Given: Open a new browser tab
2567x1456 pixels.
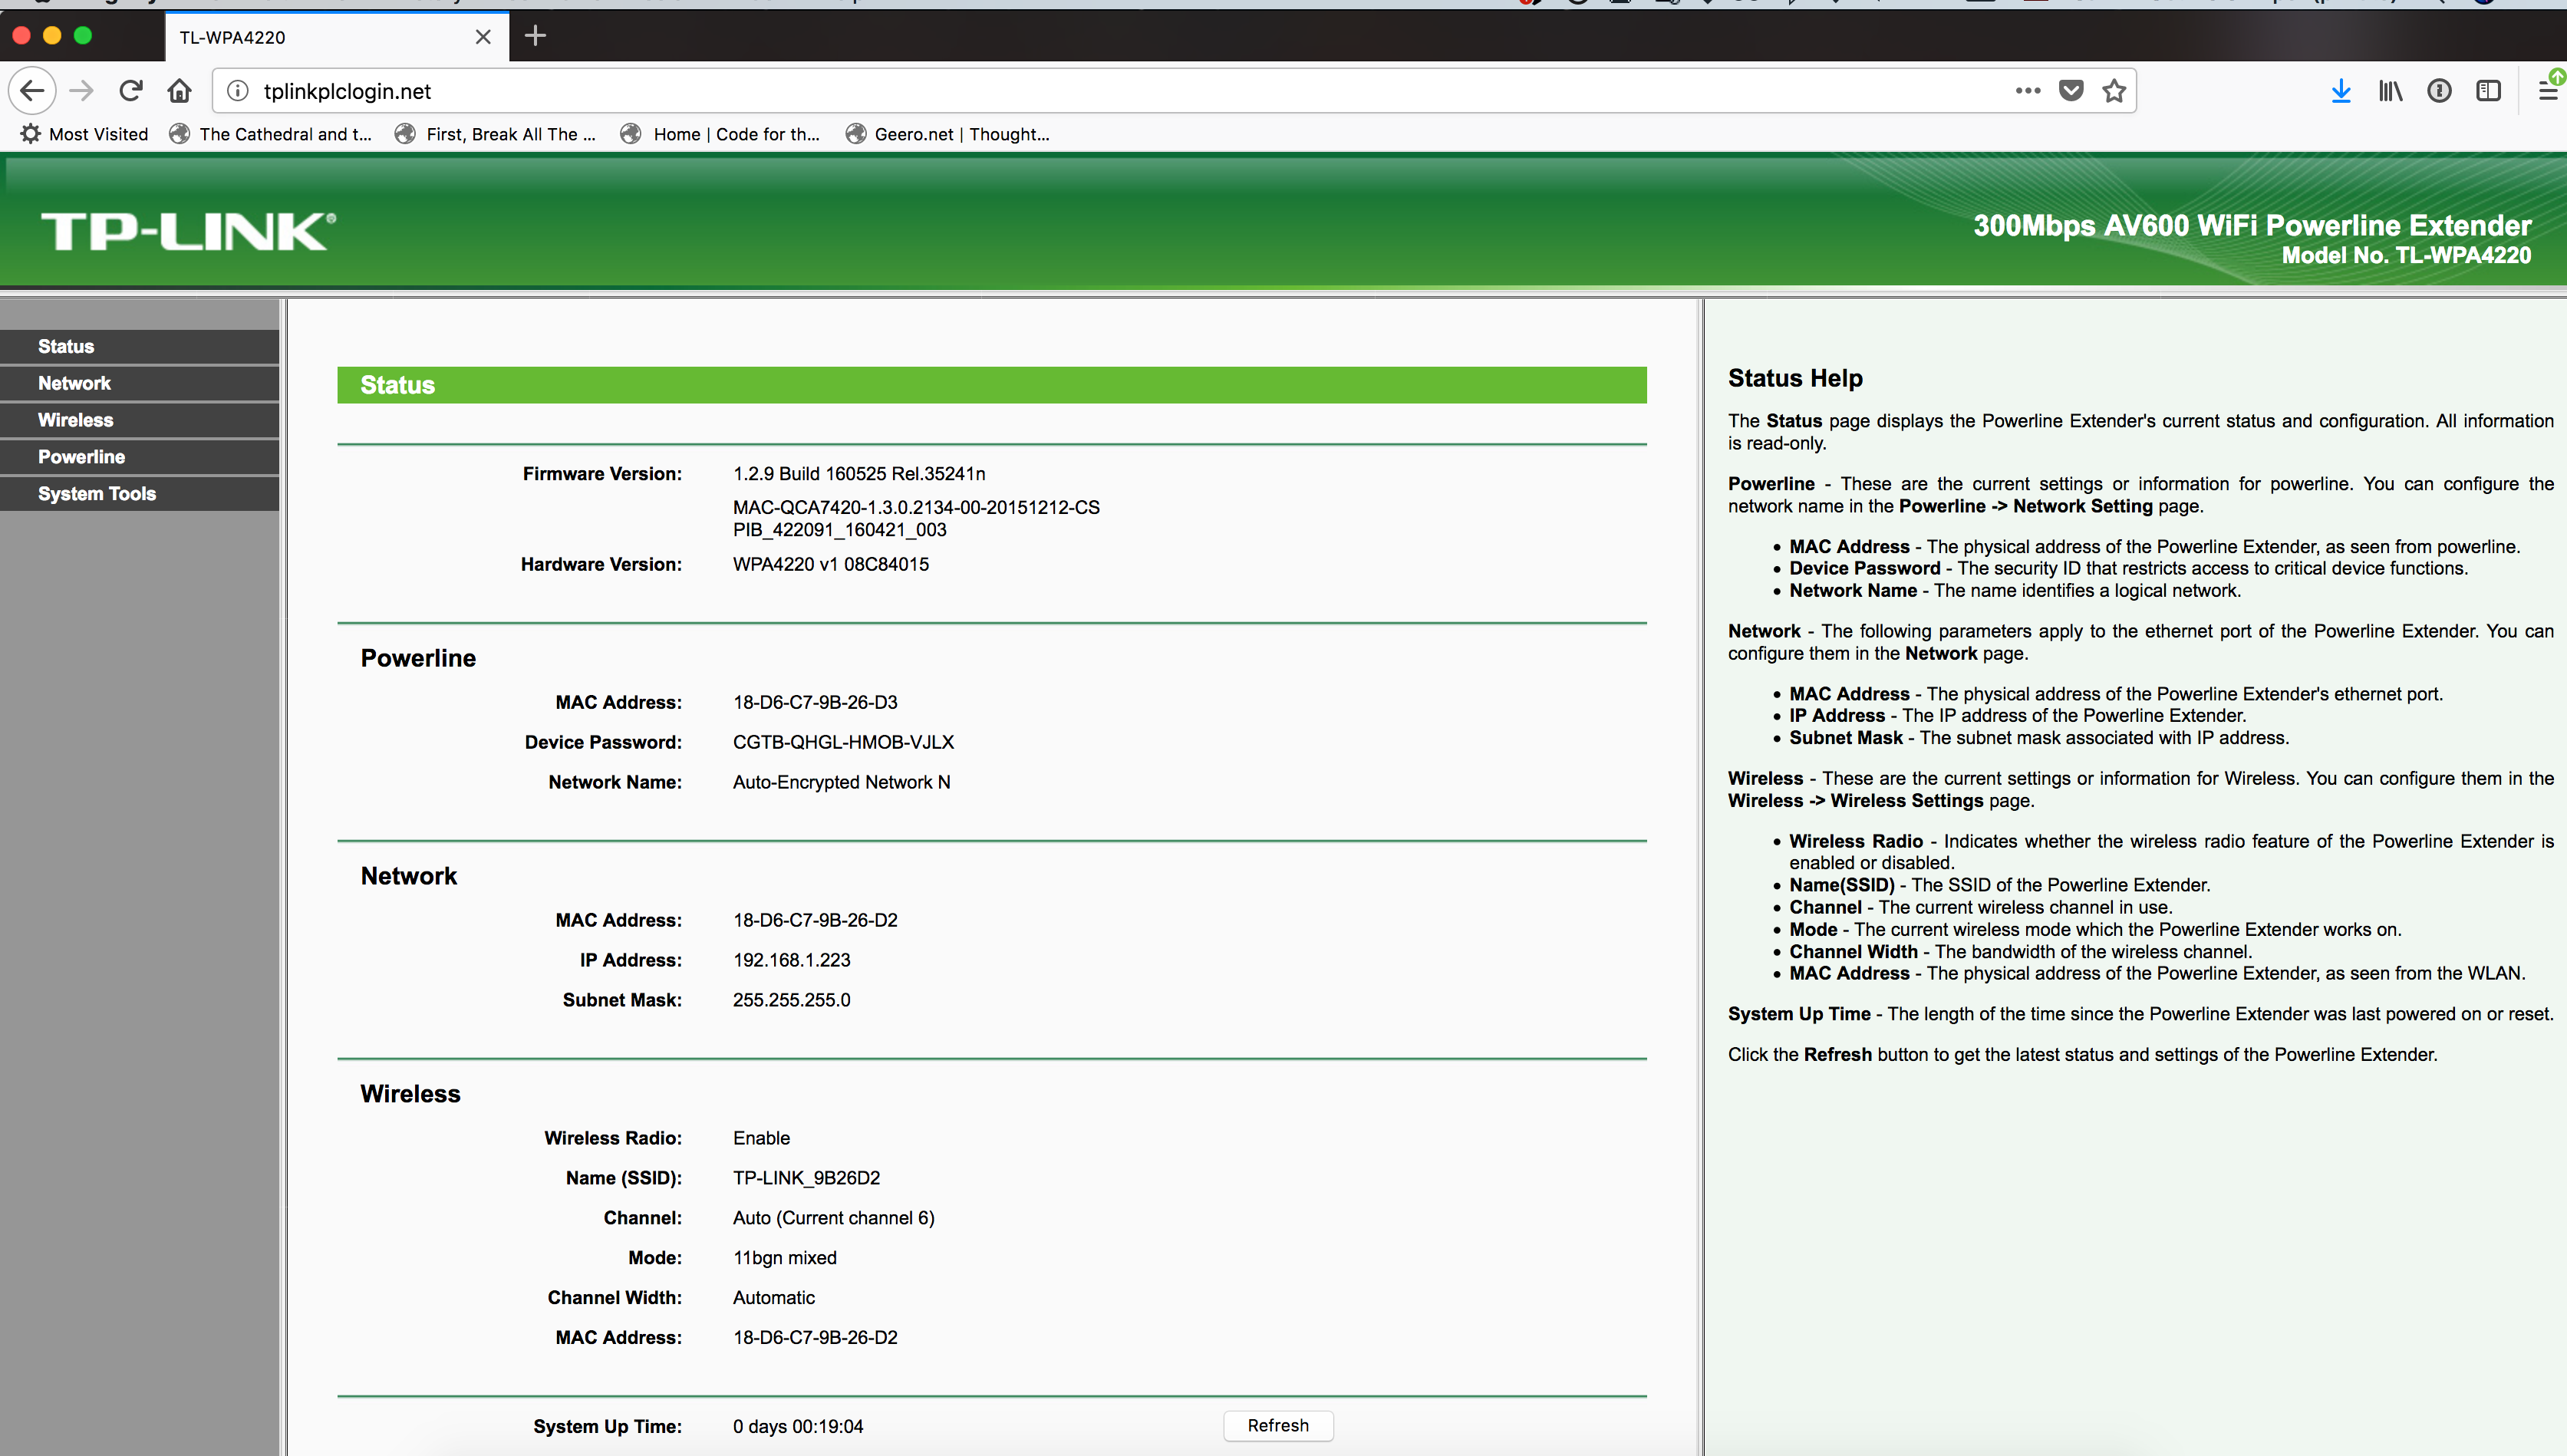Looking at the screenshot, I should [535, 37].
